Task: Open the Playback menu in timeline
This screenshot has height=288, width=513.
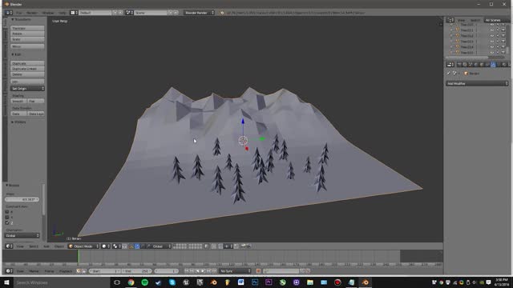Action: coord(66,271)
